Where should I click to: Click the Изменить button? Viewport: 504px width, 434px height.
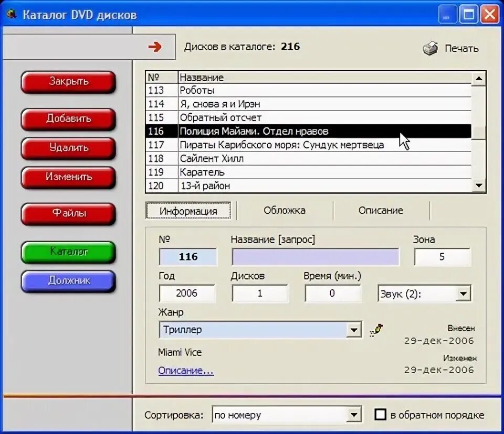[x=68, y=177]
